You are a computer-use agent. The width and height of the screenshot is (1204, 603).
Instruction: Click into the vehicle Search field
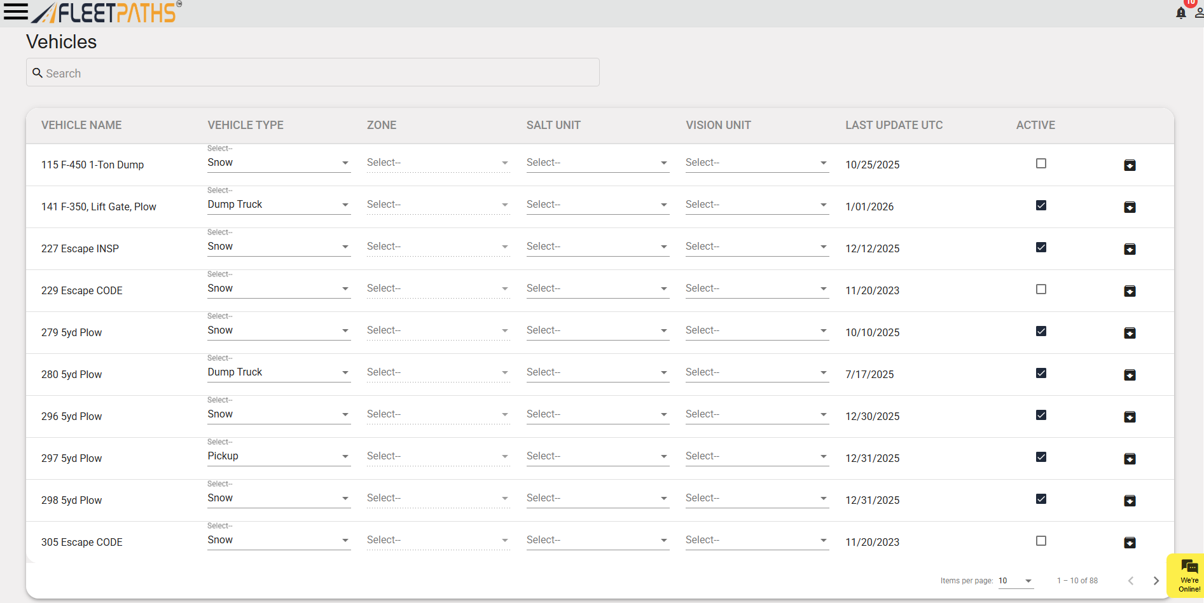[x=312, y=73]
